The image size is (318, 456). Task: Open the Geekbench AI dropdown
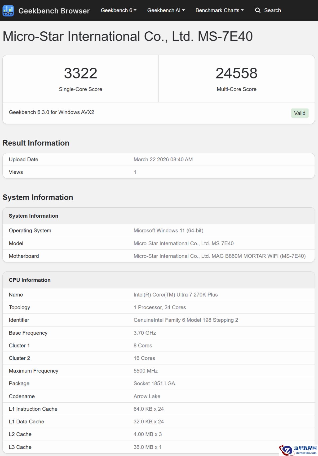[166, 10]
